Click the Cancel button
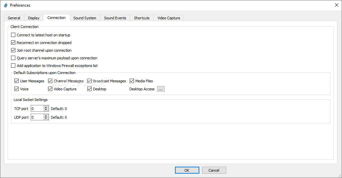 coord(214,170)
